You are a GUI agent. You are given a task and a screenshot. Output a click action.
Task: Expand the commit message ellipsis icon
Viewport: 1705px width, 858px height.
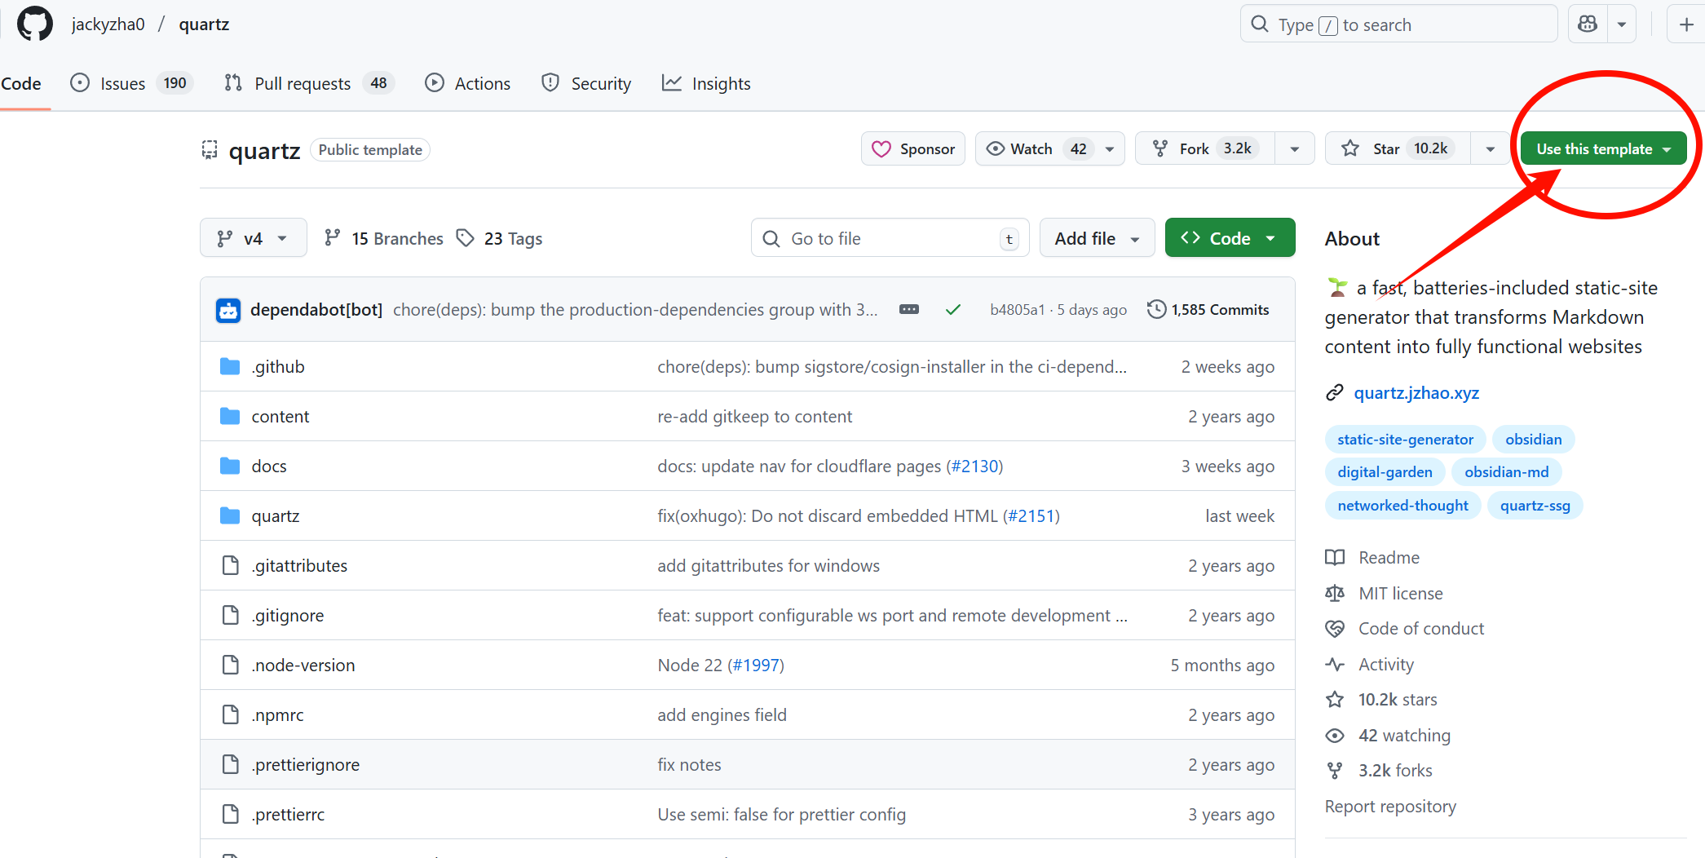pyautogui.click(x=908, y=310)
